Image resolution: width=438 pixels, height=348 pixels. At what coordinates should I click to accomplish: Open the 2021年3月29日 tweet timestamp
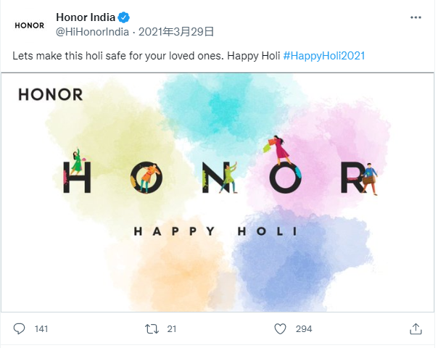point(175,32)
